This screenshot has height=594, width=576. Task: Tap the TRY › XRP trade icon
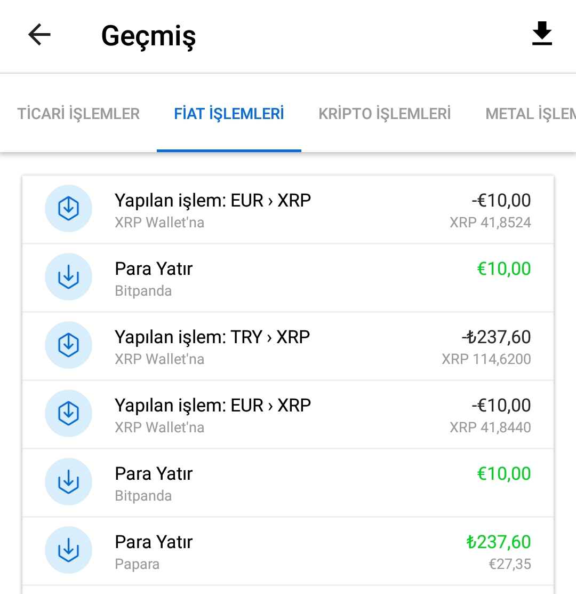point(68,345)
